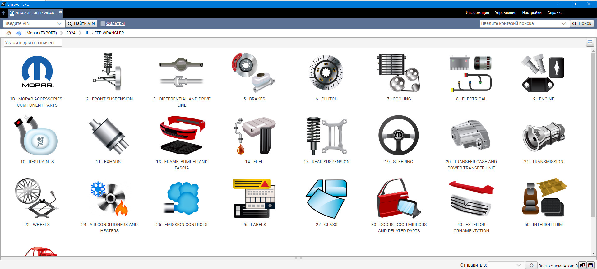Select the Wheels category icon
Screen dimensions: 597x269
(37, 198)
